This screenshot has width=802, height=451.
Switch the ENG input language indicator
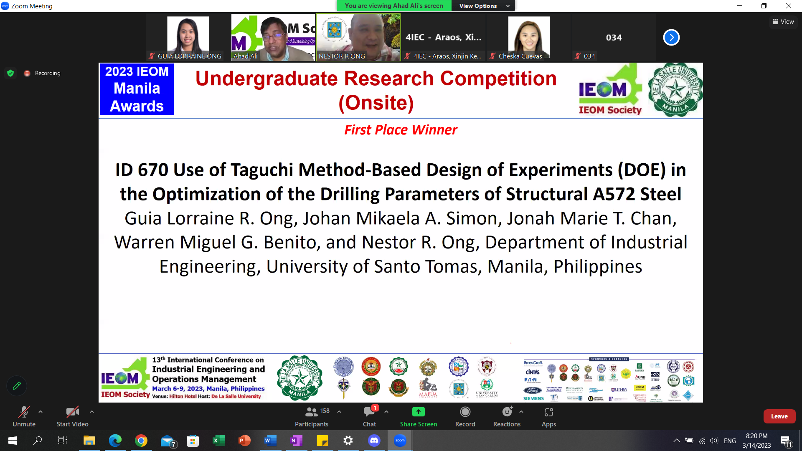(x=730, y=441)
